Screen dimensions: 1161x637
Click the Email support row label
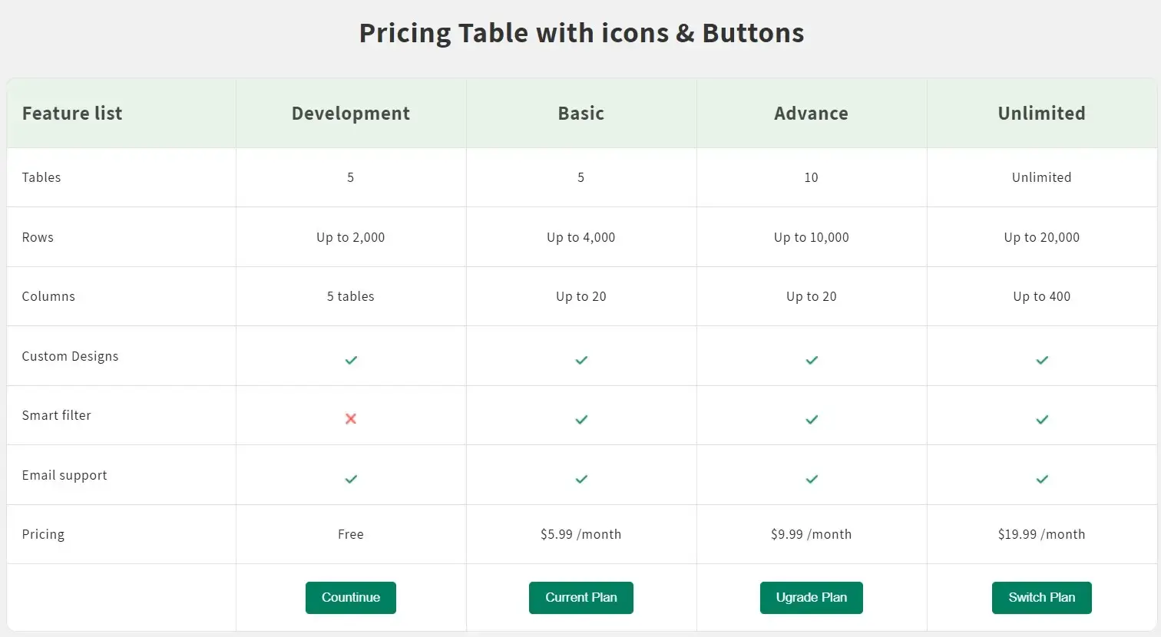[x=64, y=475]
